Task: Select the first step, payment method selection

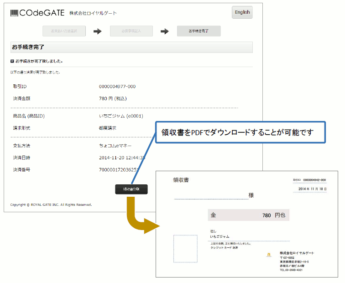Action: 64,31
